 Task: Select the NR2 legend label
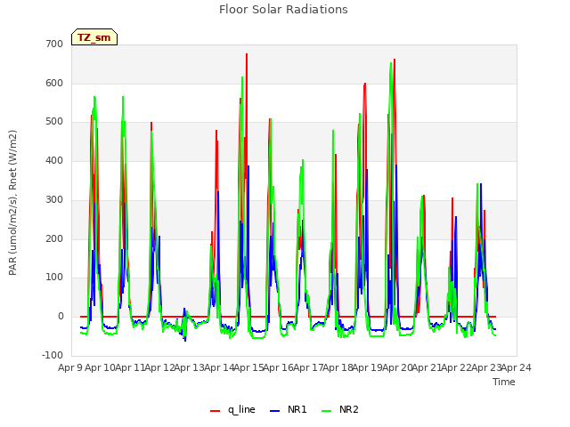coord(348,409)
